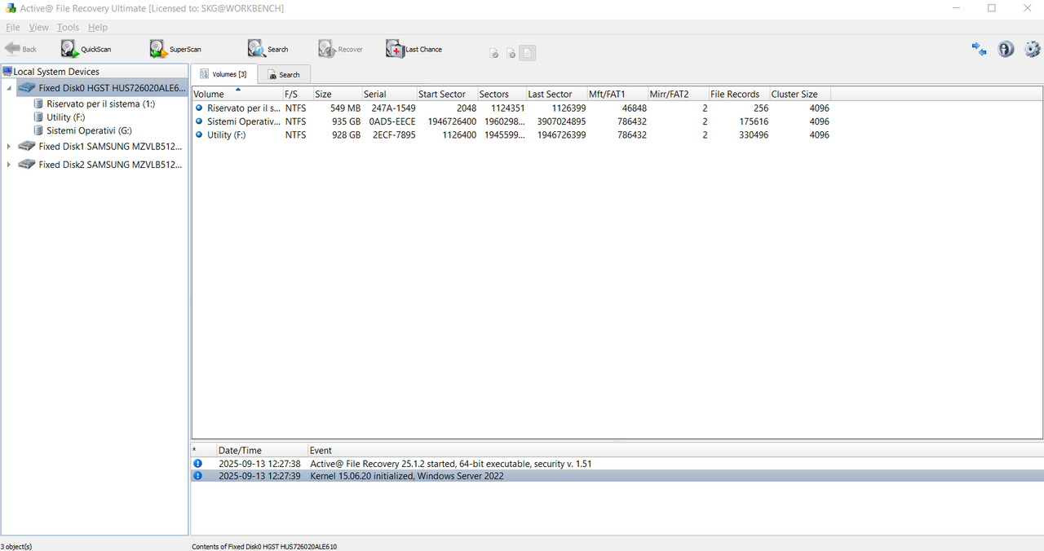Image resolution: width=1044 pixels, height=551 pixels.
Task: Click the Kernel 15.06.20 initialized event text
Action: (407, 476)
